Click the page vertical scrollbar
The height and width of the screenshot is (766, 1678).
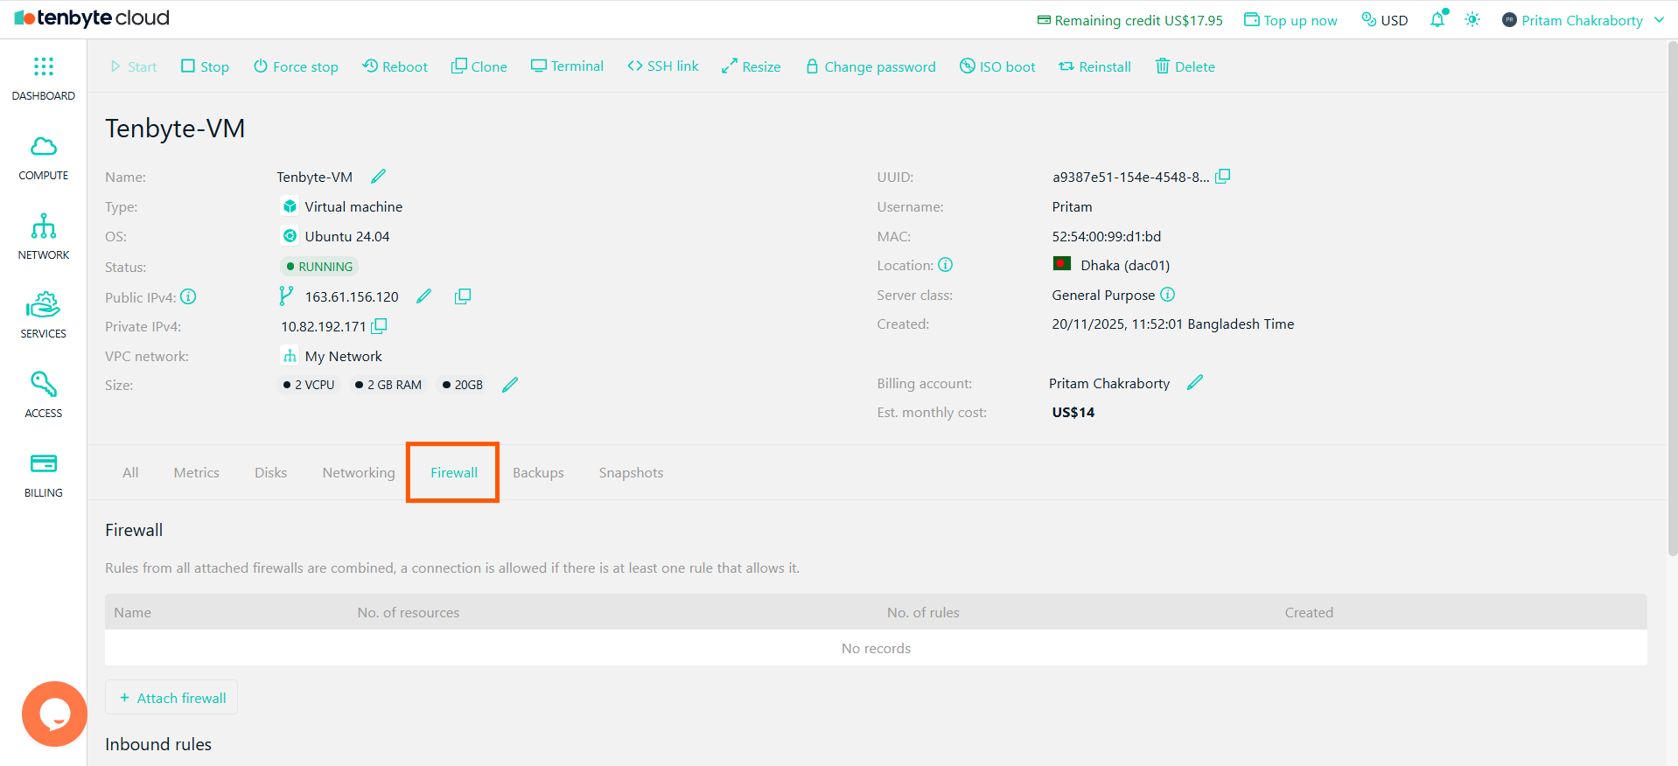(x=1672, y=297)
